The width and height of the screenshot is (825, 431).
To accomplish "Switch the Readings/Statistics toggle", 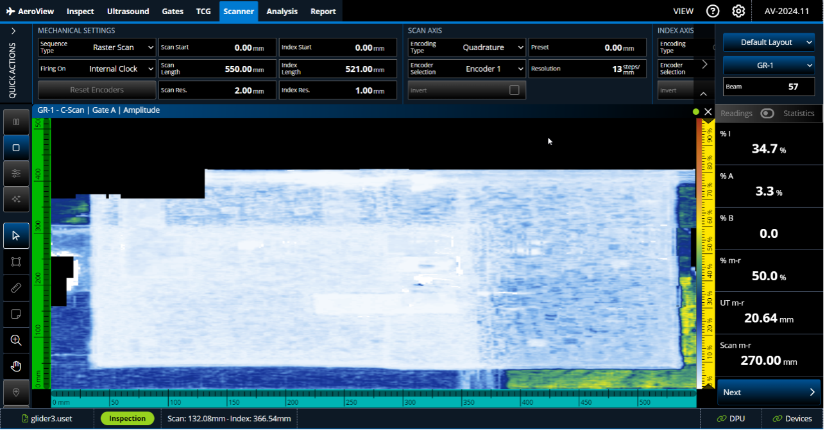I will [767, 114].
